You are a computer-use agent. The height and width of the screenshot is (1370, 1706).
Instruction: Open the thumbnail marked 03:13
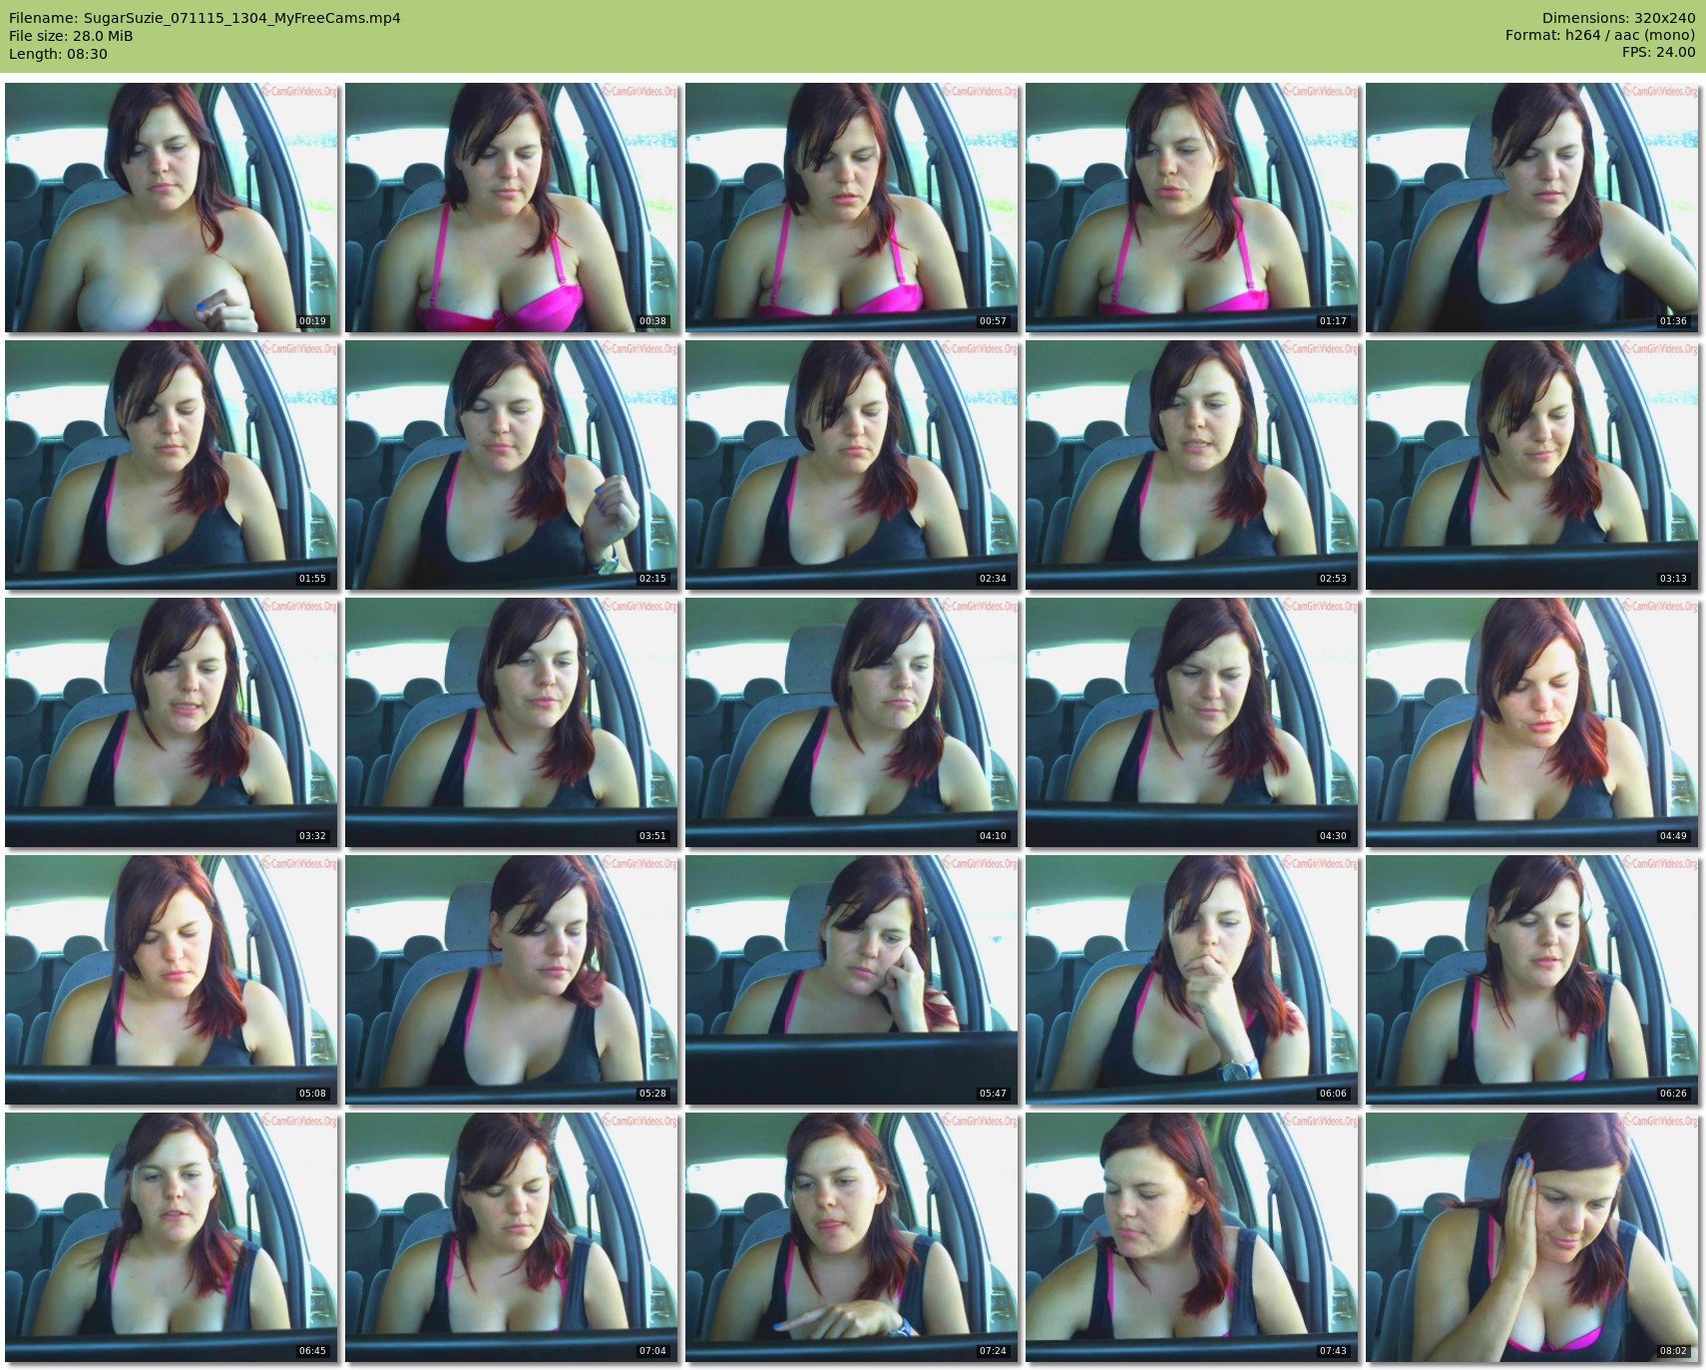[x=1532, y=465]
